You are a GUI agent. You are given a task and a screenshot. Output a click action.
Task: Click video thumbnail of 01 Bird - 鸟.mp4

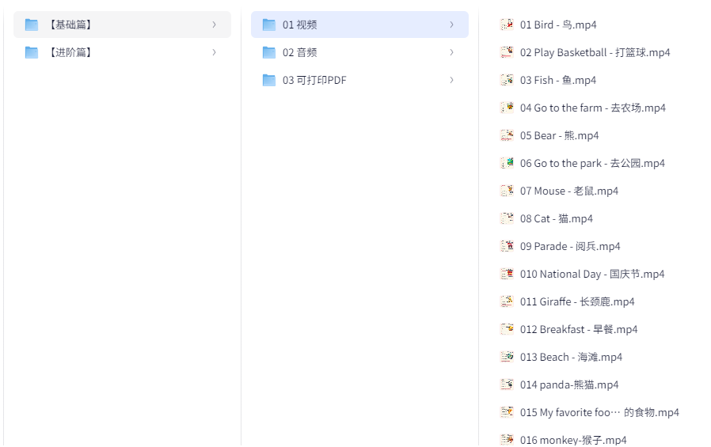(x=507, y=25)
